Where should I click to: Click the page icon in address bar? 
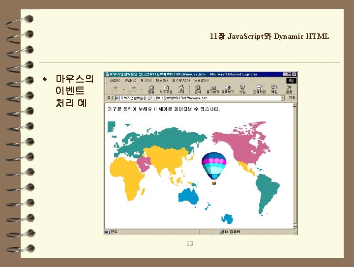118,98
